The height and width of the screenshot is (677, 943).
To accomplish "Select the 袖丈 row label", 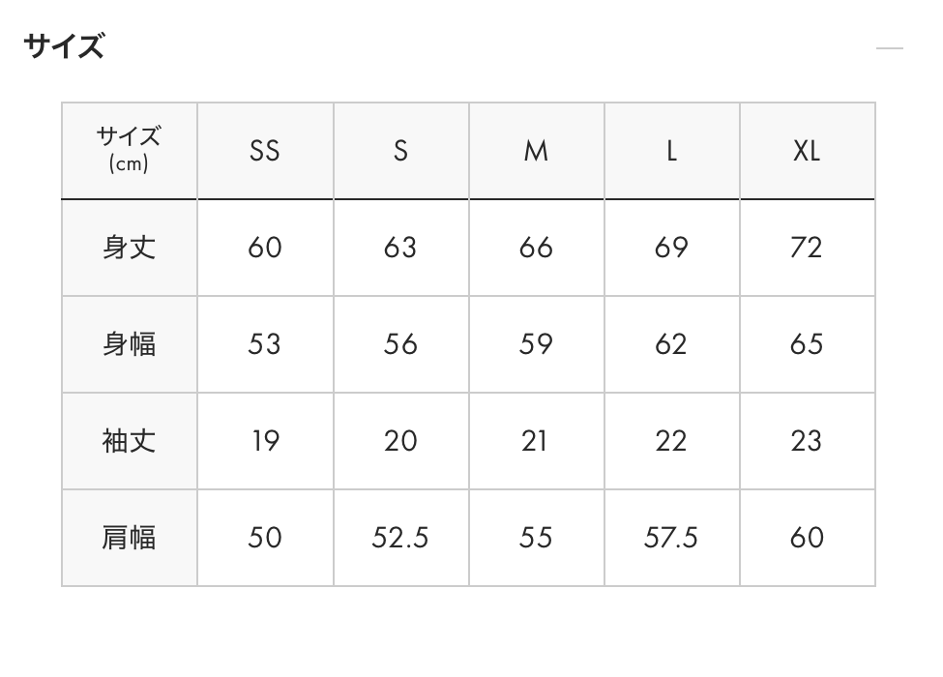I will (x=129, y=441).
